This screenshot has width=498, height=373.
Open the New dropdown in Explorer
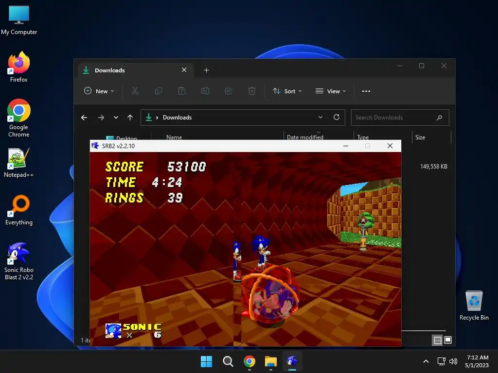coord(99,91)
